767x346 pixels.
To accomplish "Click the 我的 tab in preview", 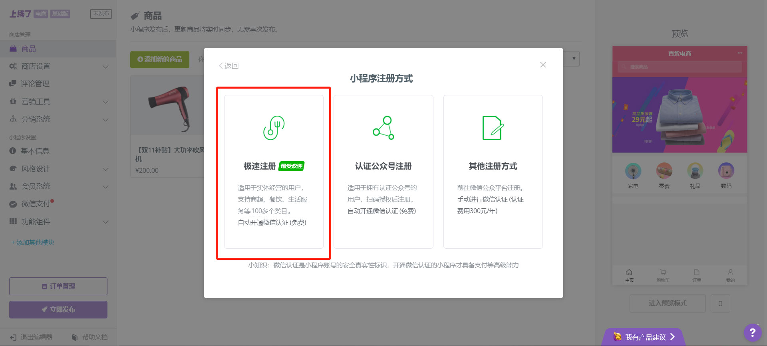I will [730, 275].
